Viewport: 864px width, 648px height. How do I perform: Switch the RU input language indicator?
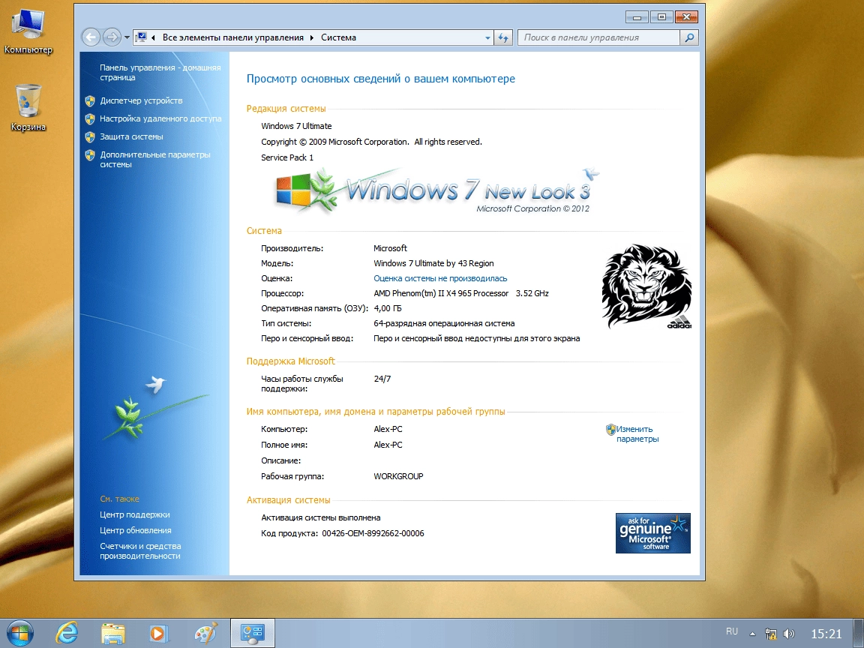(732, 632)
